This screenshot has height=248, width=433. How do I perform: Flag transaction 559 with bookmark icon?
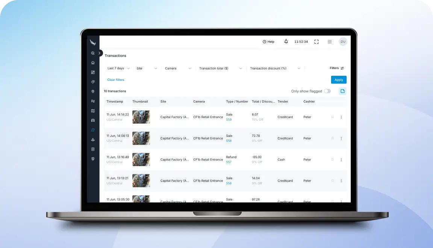point(333,117)
